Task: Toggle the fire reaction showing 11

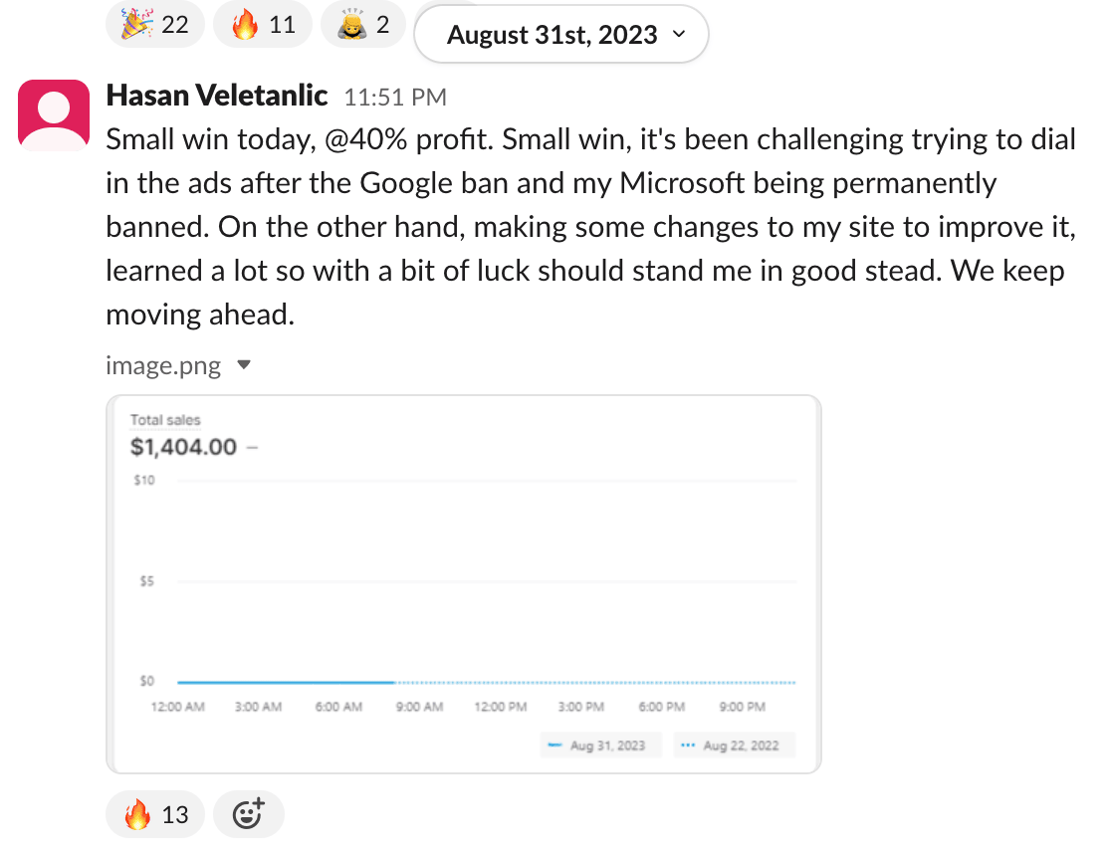Action: pyautogui.click(x=263, y=25)
